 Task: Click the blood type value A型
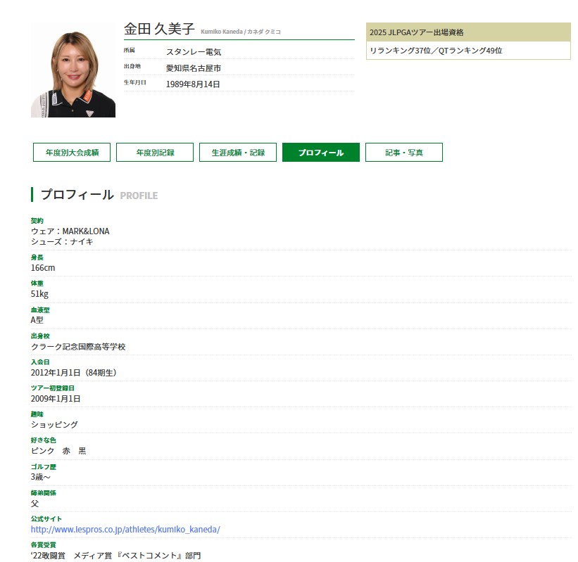pos(37,320)
